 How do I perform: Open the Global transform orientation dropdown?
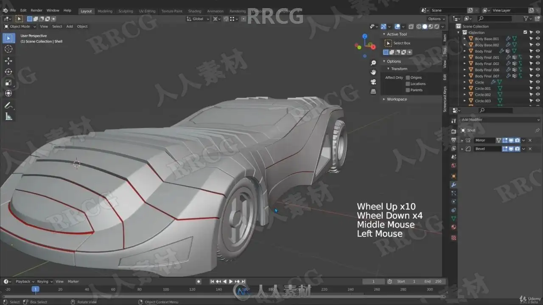198,19
